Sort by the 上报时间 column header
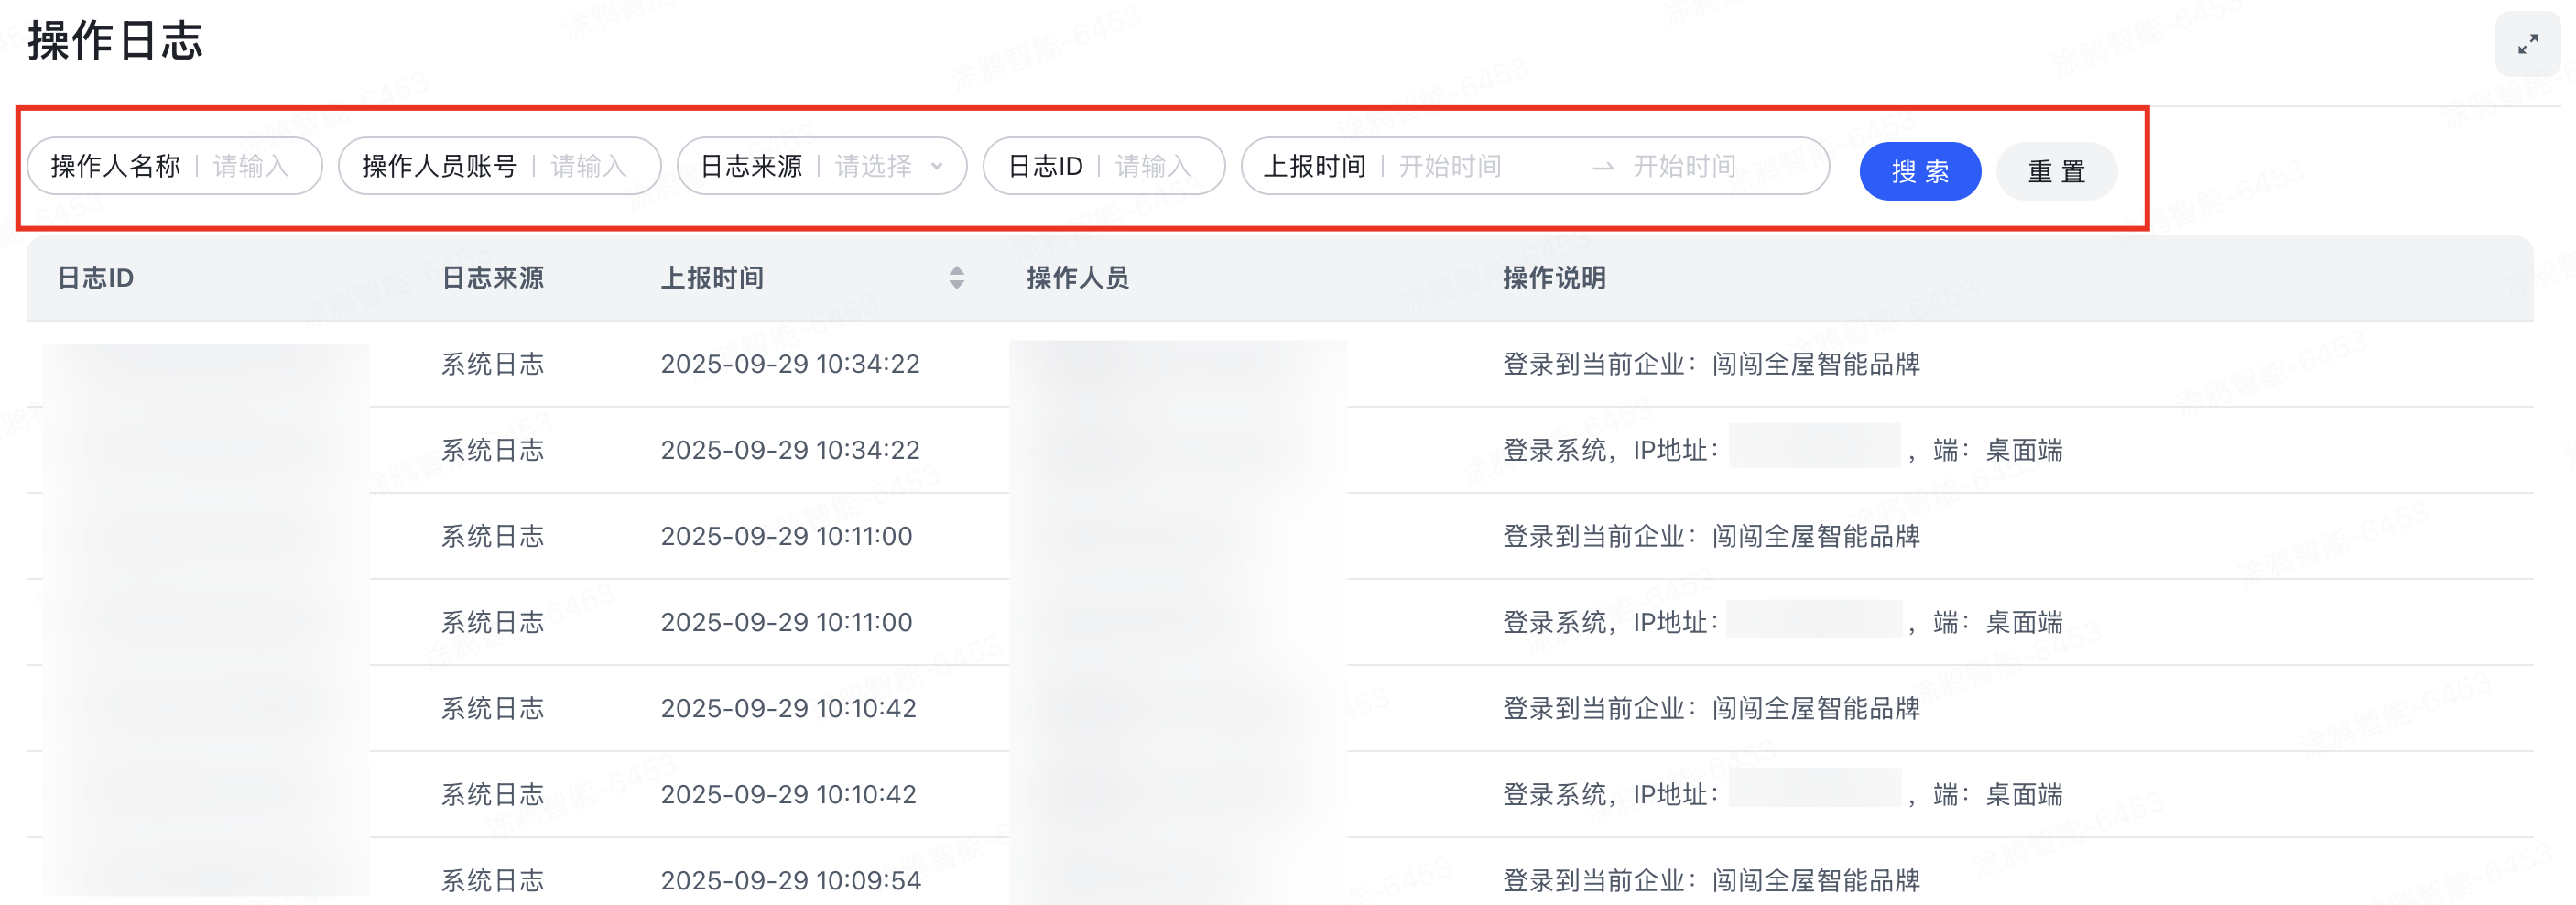This screenshot has height=905, width=2576. [712, 278]
